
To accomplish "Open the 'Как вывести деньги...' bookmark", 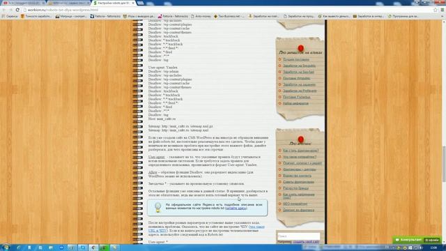I will [334, 16].
